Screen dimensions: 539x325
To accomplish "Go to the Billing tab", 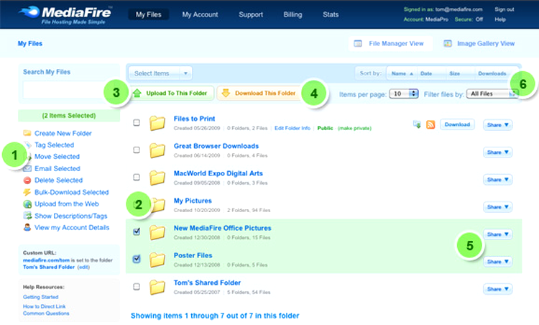I will click(293, 14).
